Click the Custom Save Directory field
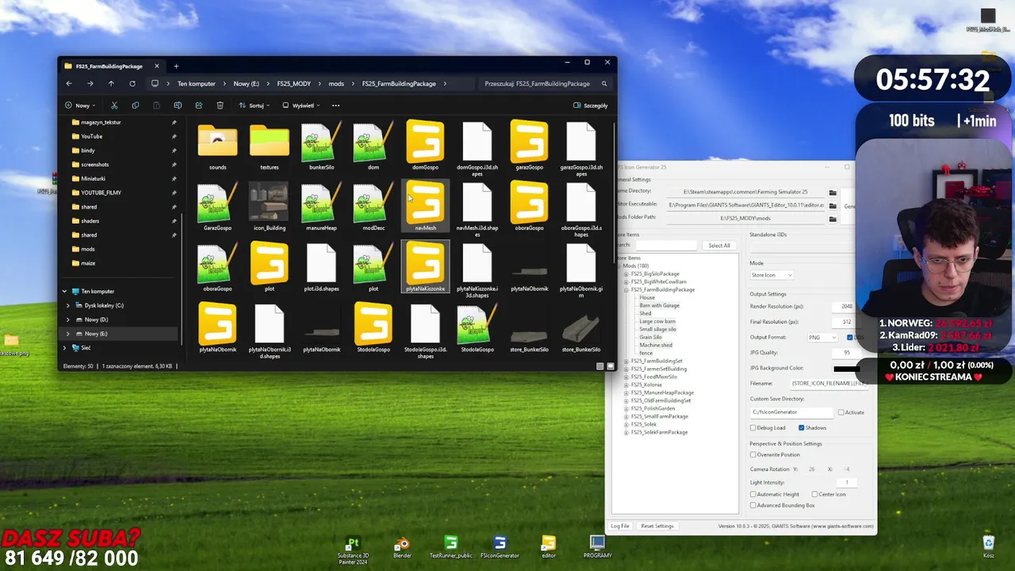This screenshot has height=571, width=1015. pyautogui.click(x=791, y=412)
